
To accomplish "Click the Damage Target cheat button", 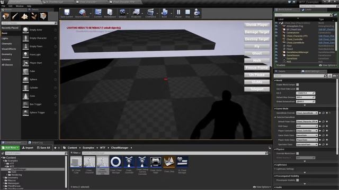I will click(x=257, y=32).
